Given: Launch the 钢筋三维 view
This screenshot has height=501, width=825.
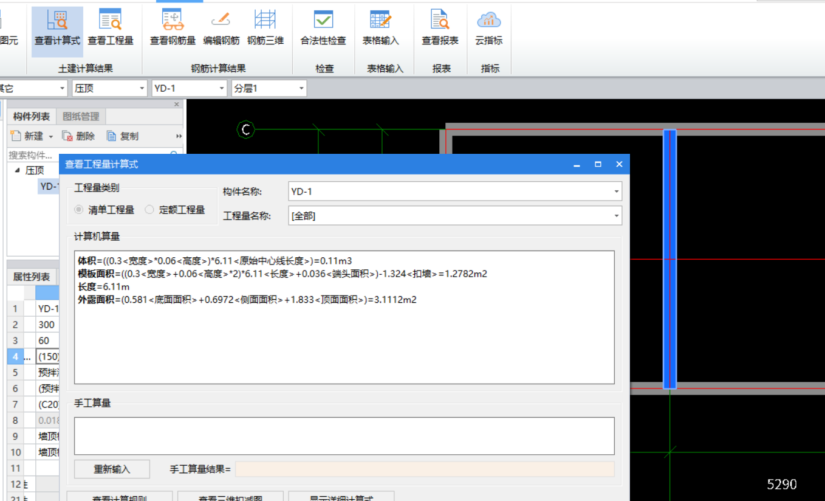Looking at the screenshot, I should pyautogui.click(x=265, y=29).
